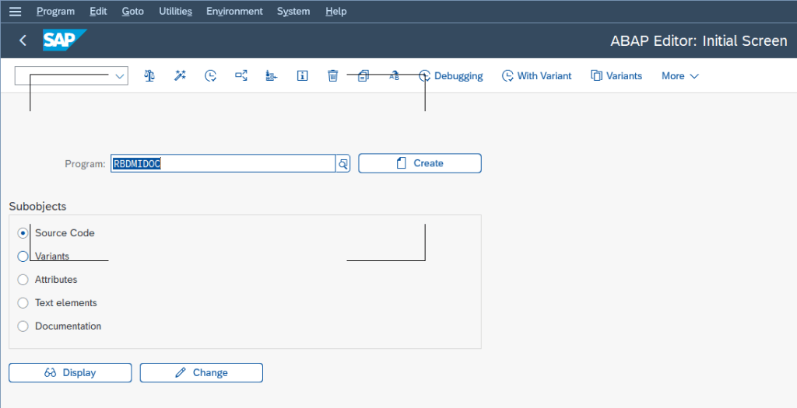Open the search help beside Program field
The height and width of the screenshot is (408, 797).
click(x=342, y=163)
